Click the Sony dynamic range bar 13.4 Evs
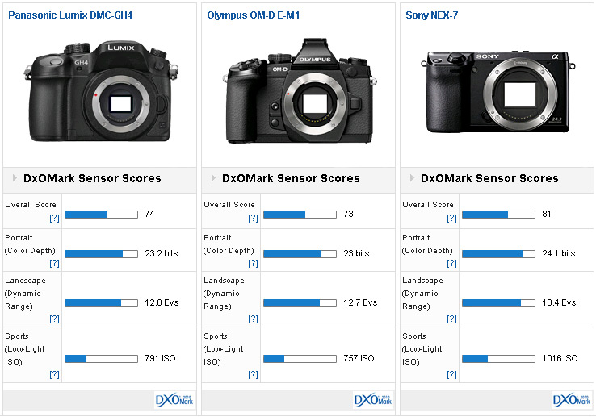This screenshot has height=417, width=596. coord(499,303)
